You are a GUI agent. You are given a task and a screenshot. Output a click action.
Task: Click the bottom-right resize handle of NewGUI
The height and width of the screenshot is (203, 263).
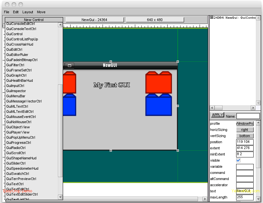tap(178, 150)
